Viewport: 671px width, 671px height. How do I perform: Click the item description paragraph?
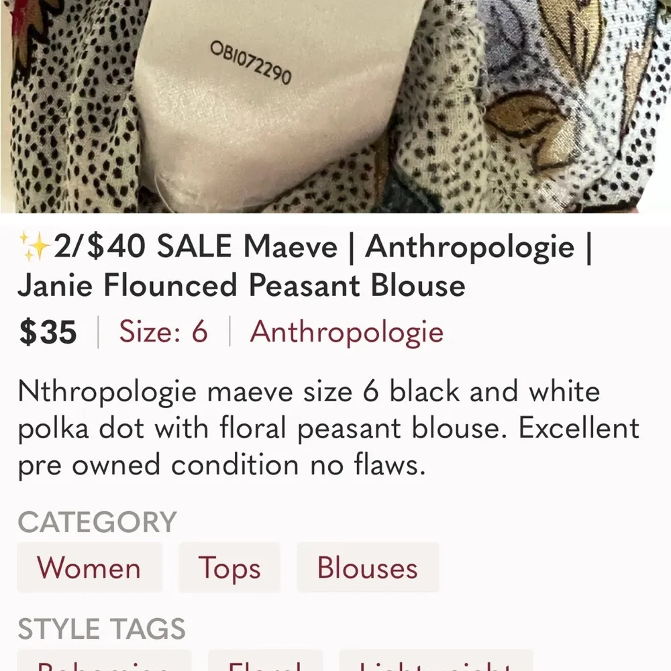tap(329, 427)
